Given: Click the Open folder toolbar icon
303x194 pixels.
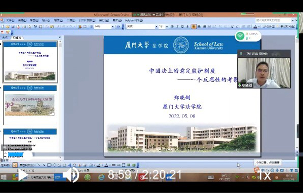Looking at the screenshot, I should (8, 27).
